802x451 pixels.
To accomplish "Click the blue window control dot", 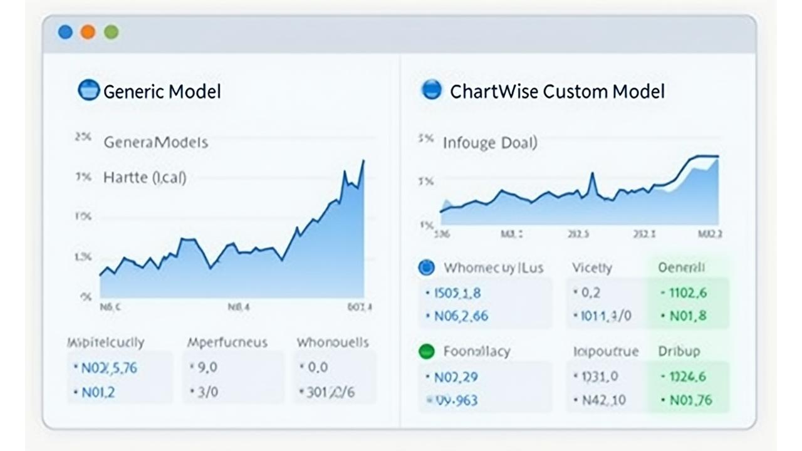I will [x=65, y=32].
